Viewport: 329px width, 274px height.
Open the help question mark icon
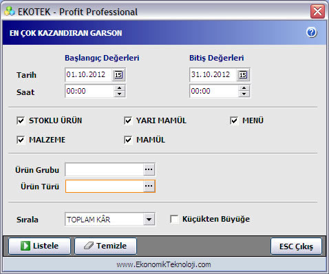point(312,32)
